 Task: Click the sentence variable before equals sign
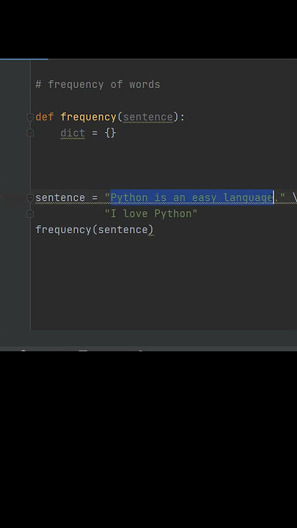point(60,198)
